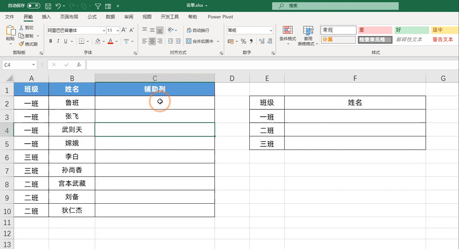Switch to the 插入 ribbon tab

tap(46, 17)
